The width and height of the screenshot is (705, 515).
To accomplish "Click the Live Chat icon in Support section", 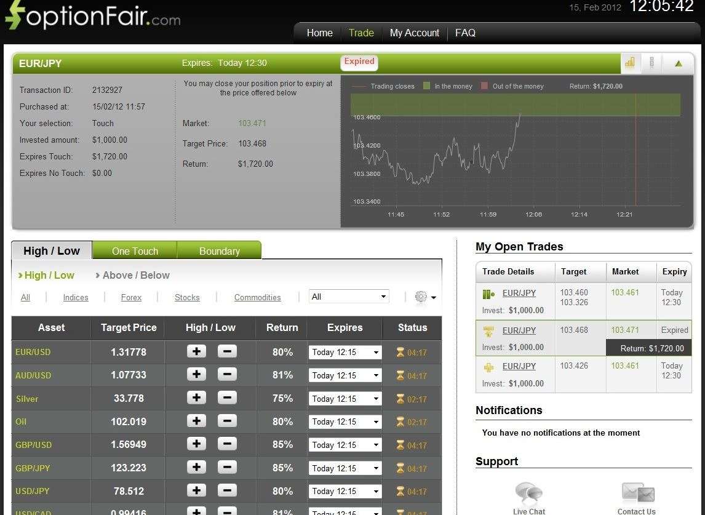I will coord(528,491).
